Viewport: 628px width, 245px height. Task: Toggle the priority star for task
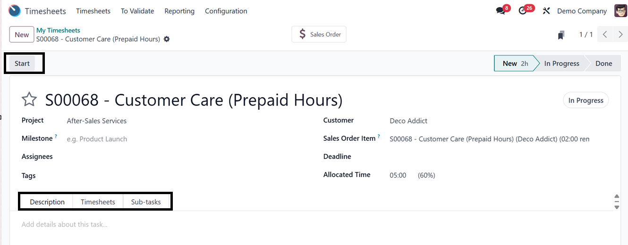29,99
